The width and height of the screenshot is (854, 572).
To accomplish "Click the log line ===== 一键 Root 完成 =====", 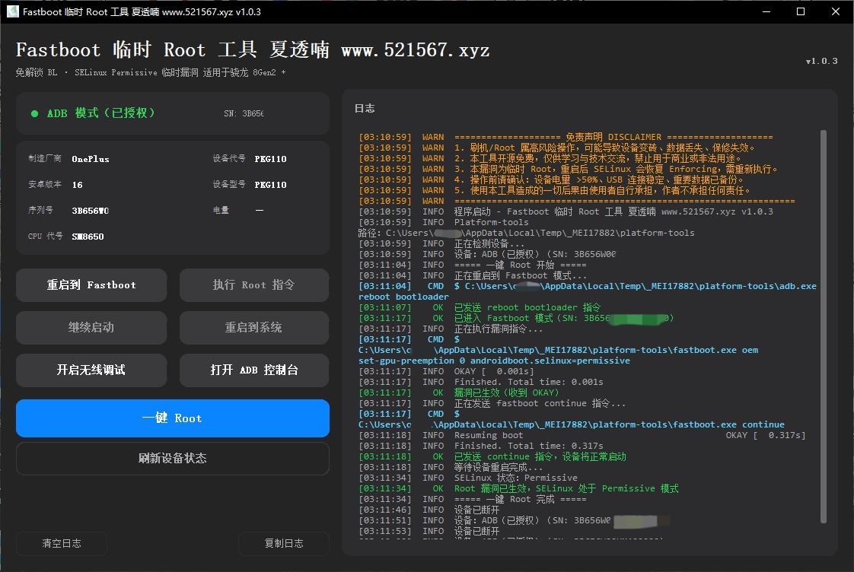I will [x=472, y=499].
